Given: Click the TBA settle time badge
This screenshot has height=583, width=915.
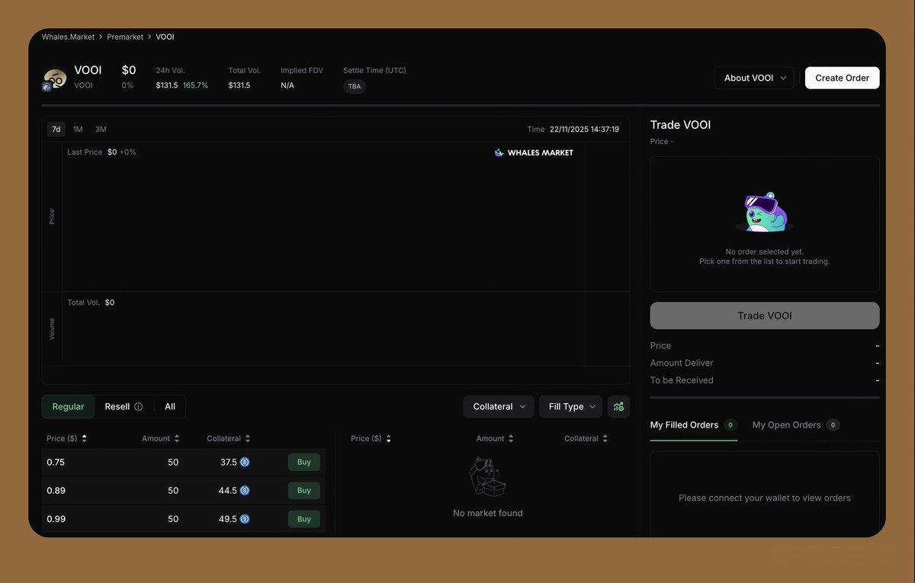Looking at the screenshot, I should 355,86.
